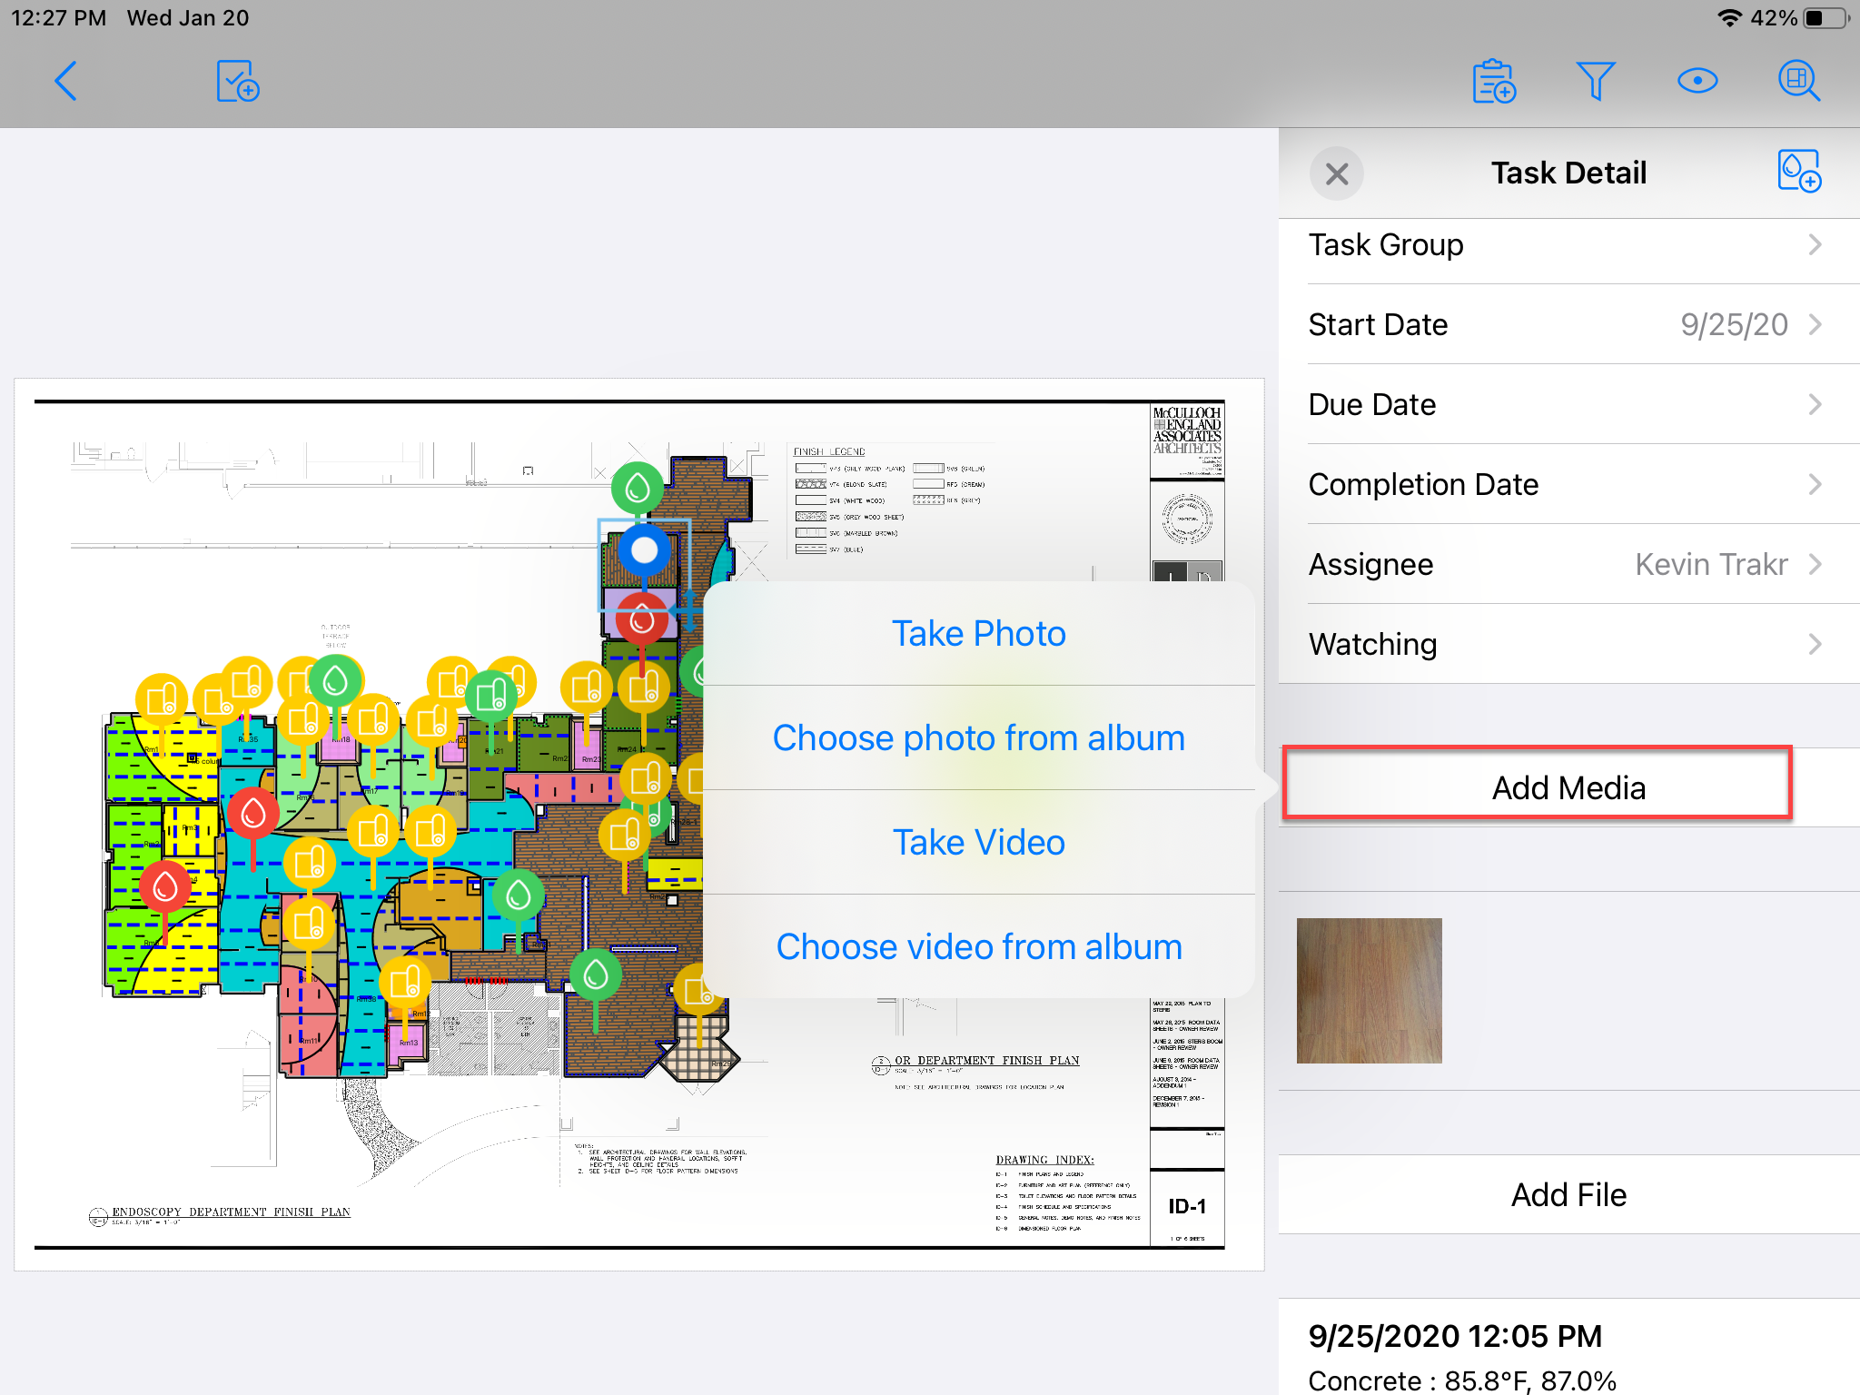Image resolution: width=1860 pixels, height=1395 pixels.
Task: Open the filter funnel icon
Action: coord(1595,82)
